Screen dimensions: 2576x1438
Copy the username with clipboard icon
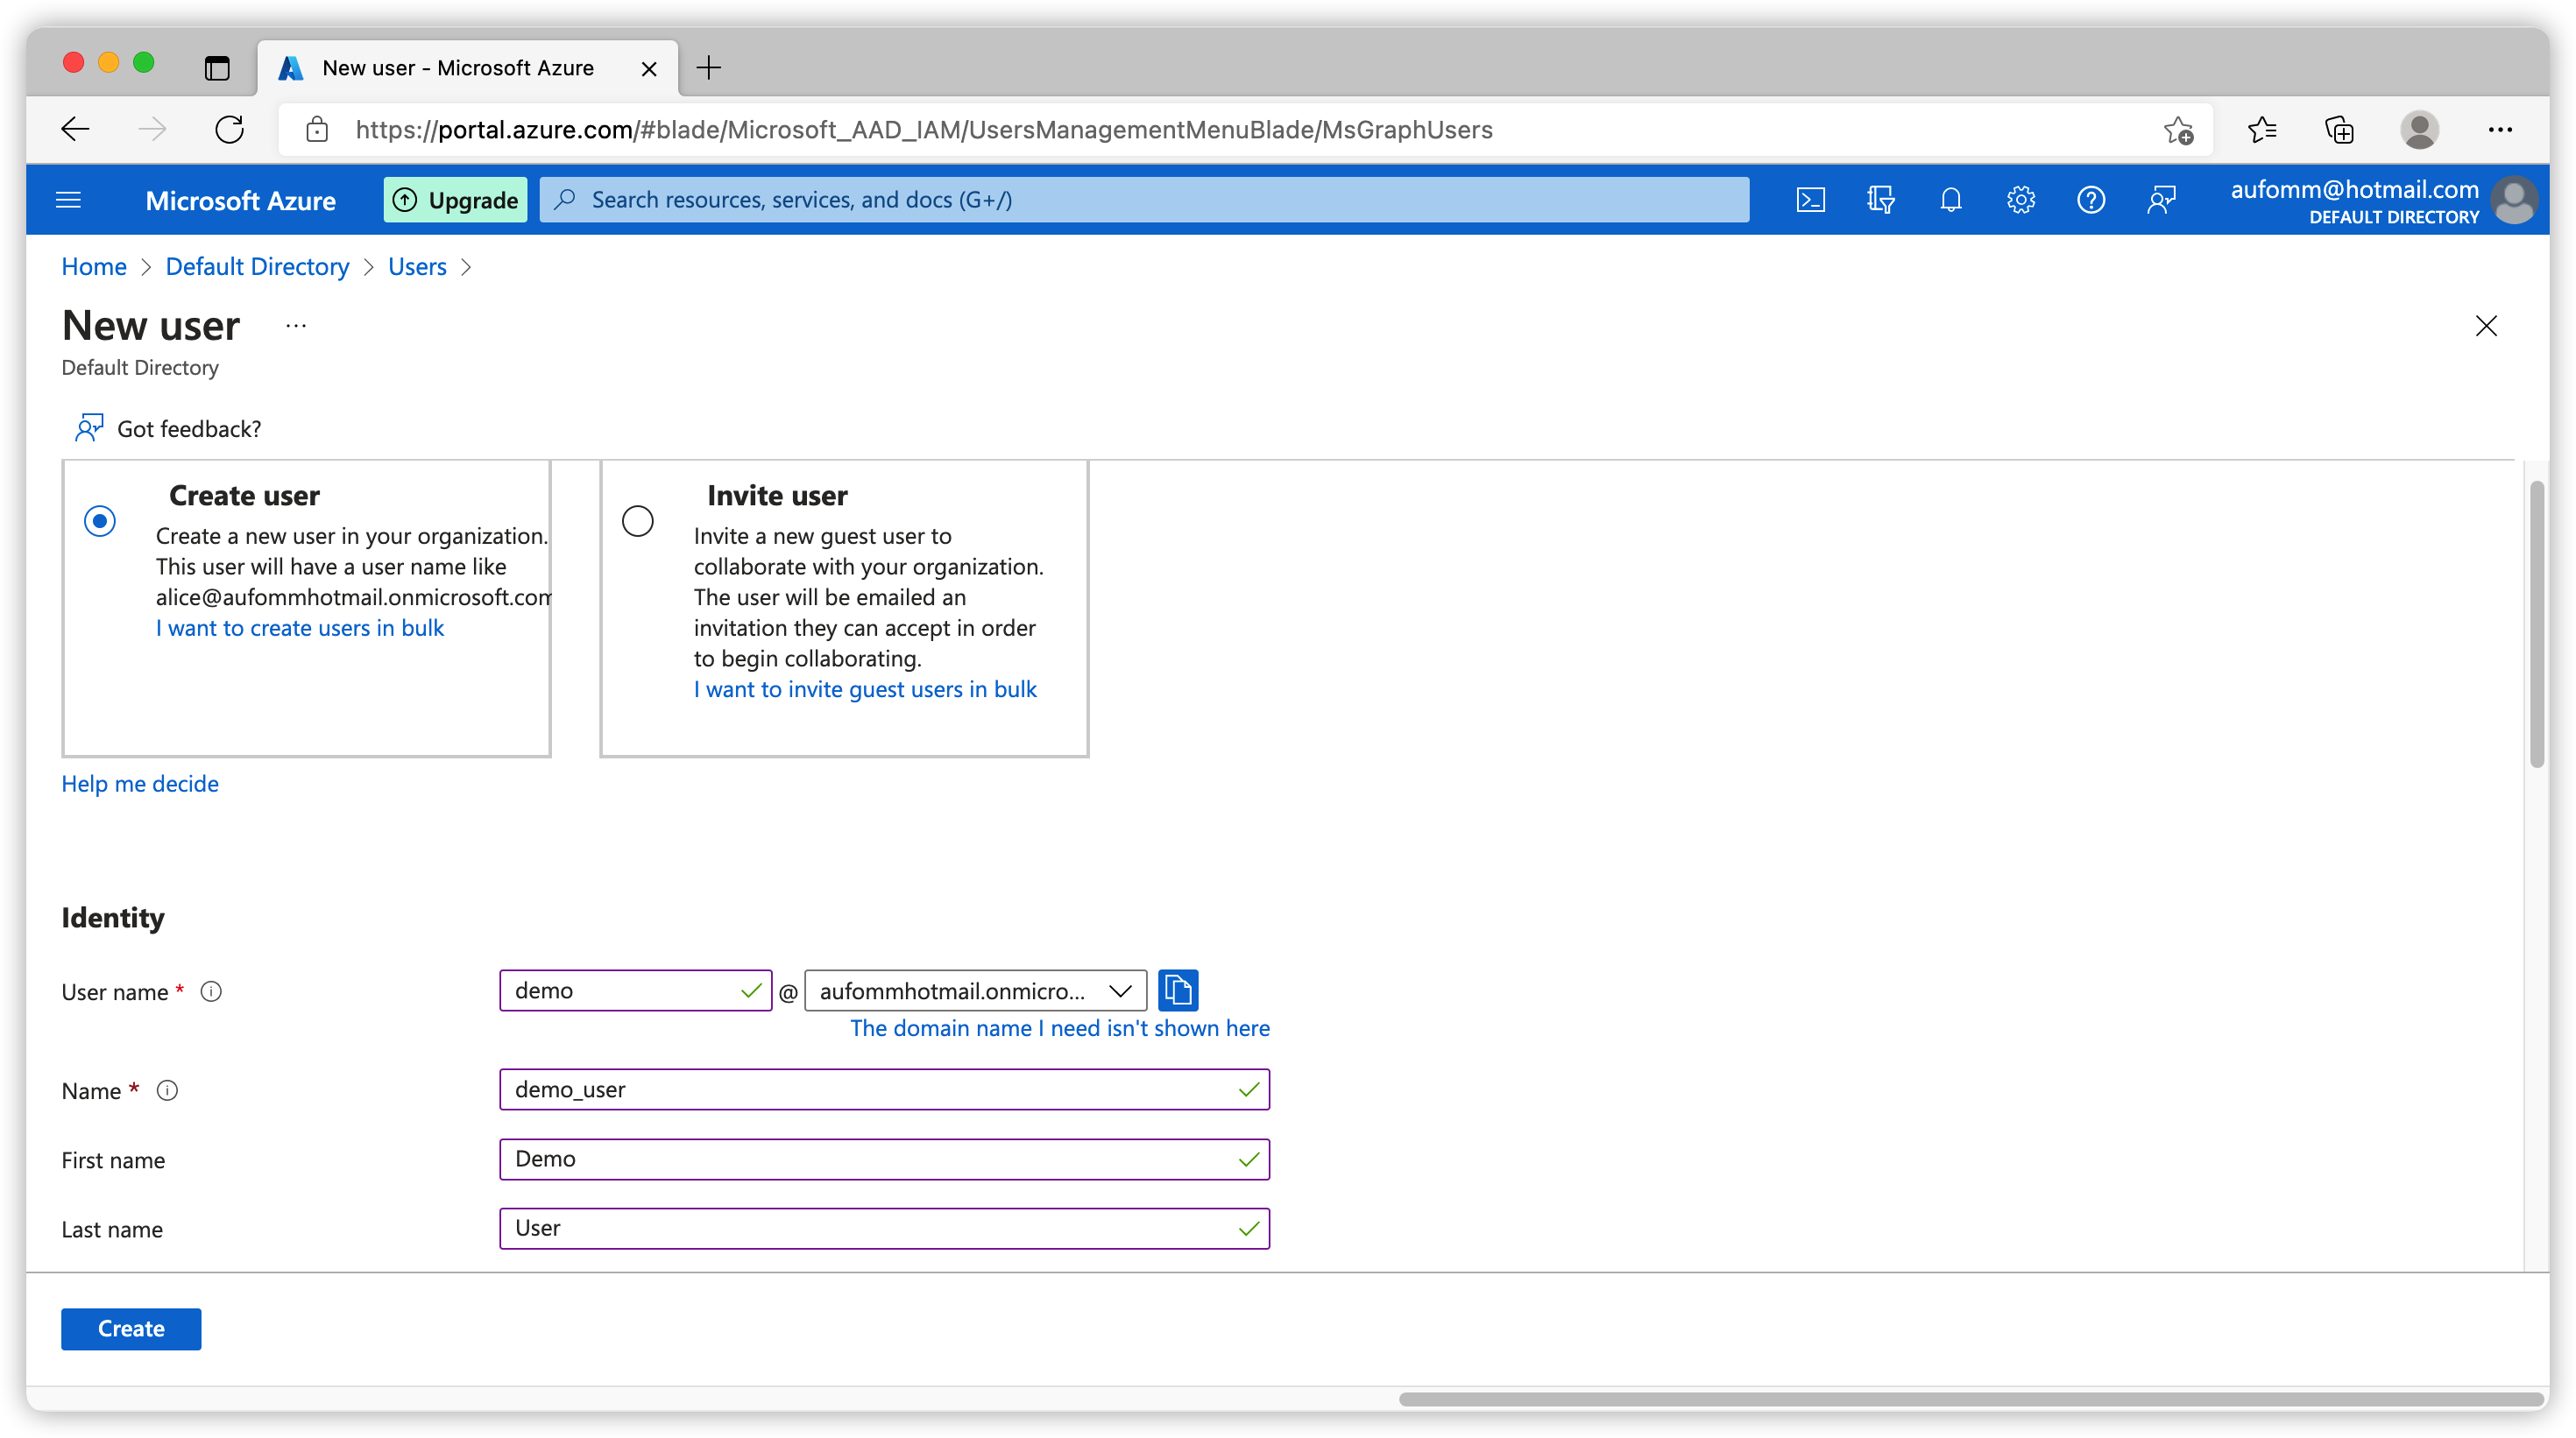pyautogui.click(x=1178, y=990)
